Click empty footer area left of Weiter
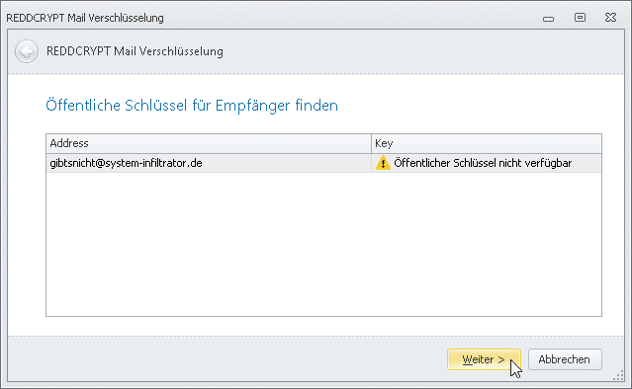Screen dimensions: 632x389 click(x=226, y=359)
